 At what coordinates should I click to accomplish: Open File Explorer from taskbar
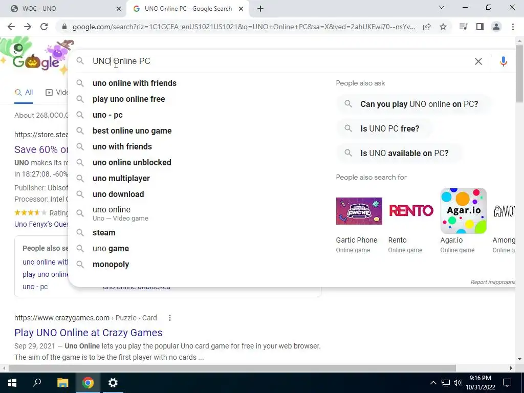pos(62,383)
